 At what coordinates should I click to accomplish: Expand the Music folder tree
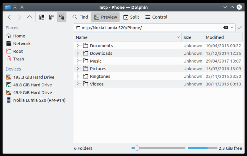coord(78,61)
